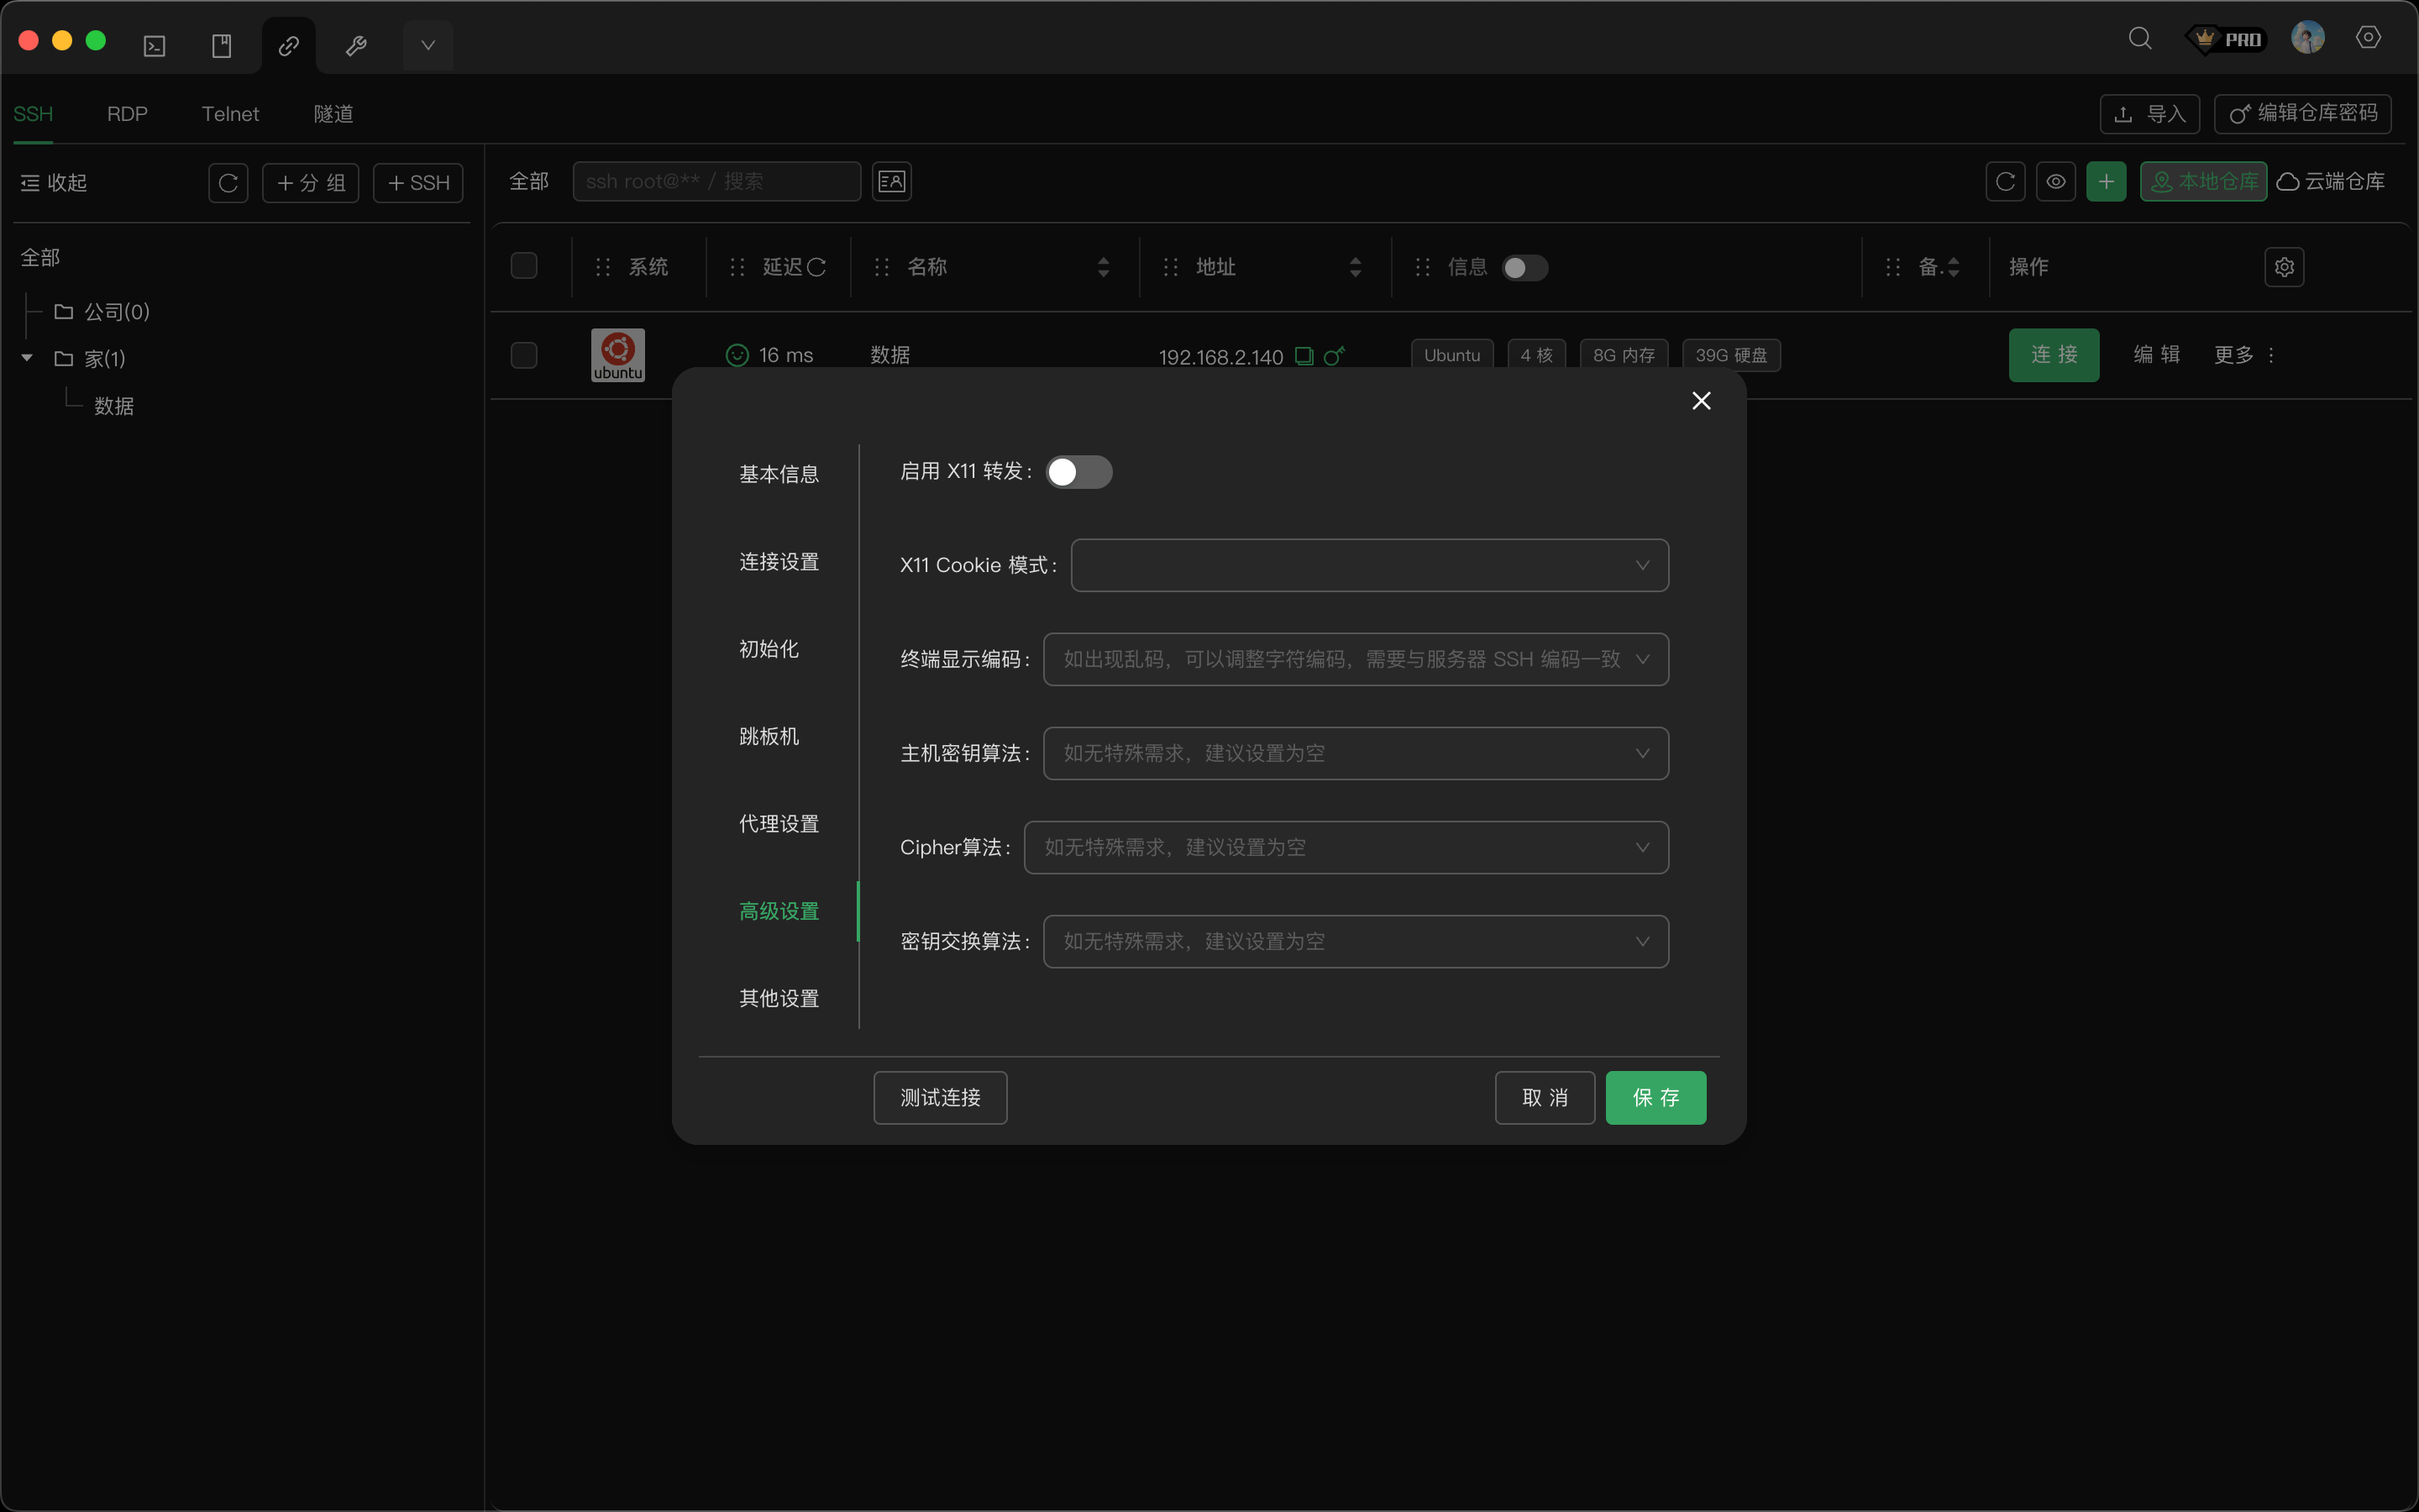
Task: Select the wrench tools icon
Action: [x=356, y=44]
